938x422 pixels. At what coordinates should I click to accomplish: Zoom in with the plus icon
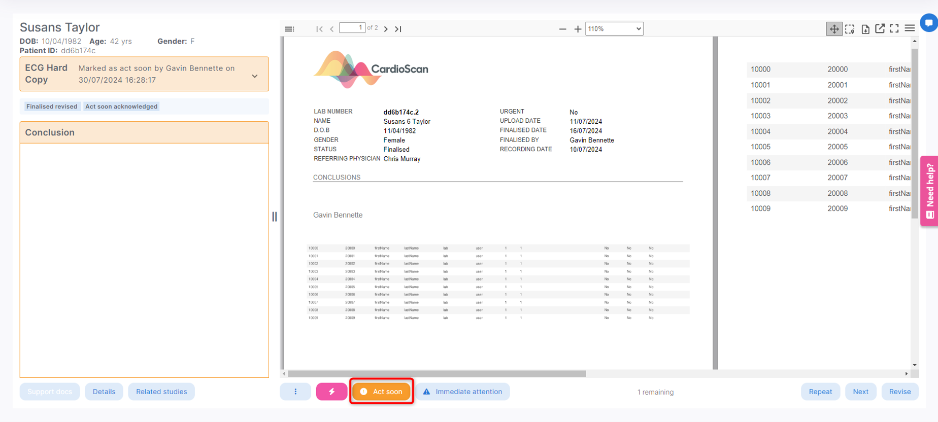pyautogui.click(x=578, y=29)
